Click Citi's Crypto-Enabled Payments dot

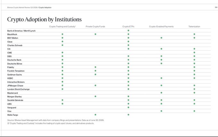point(161,49)
